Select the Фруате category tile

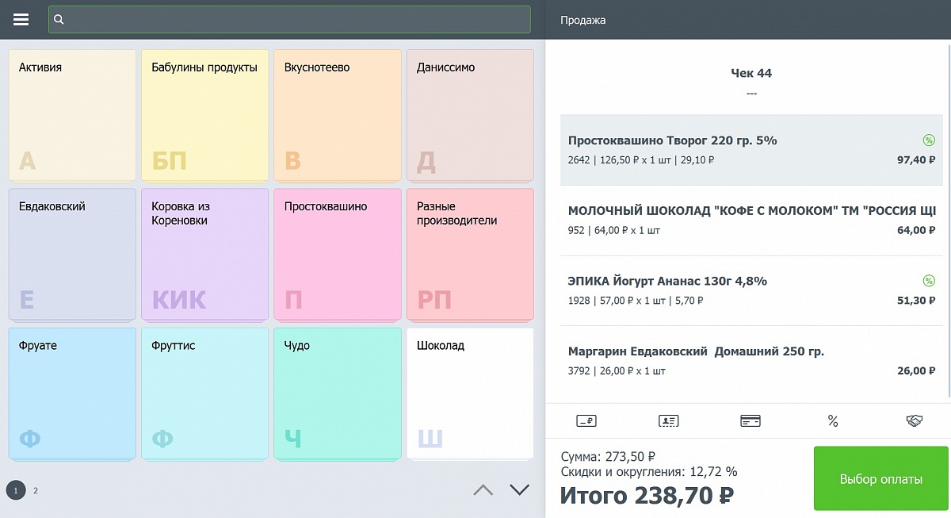click(72, 393)
